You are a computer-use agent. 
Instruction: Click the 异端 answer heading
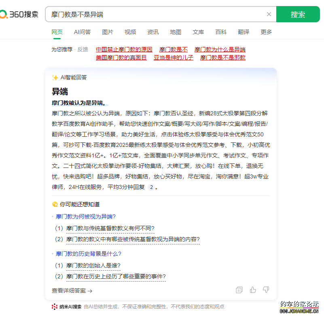point(60,91)
